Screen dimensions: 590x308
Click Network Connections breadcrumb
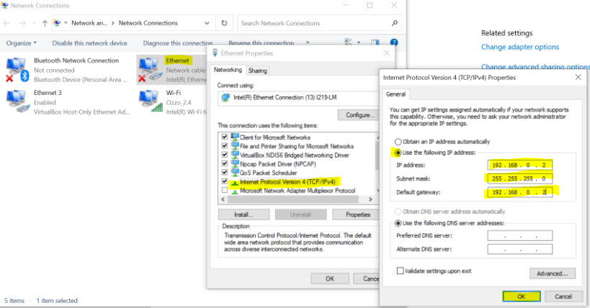pos(148,23)
